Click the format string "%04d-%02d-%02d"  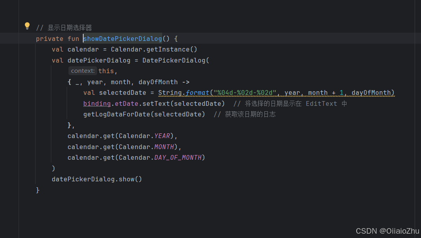[245, 92]
